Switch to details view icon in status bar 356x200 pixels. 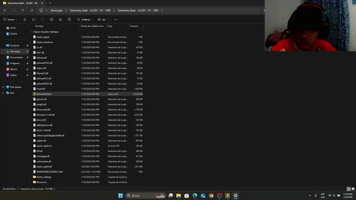point(348,189)
